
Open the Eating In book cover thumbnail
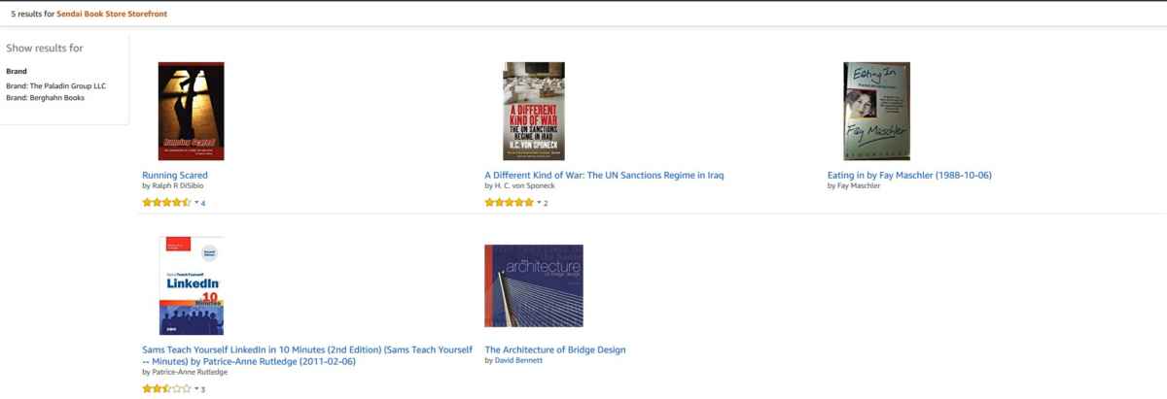[x=876, y=111]
